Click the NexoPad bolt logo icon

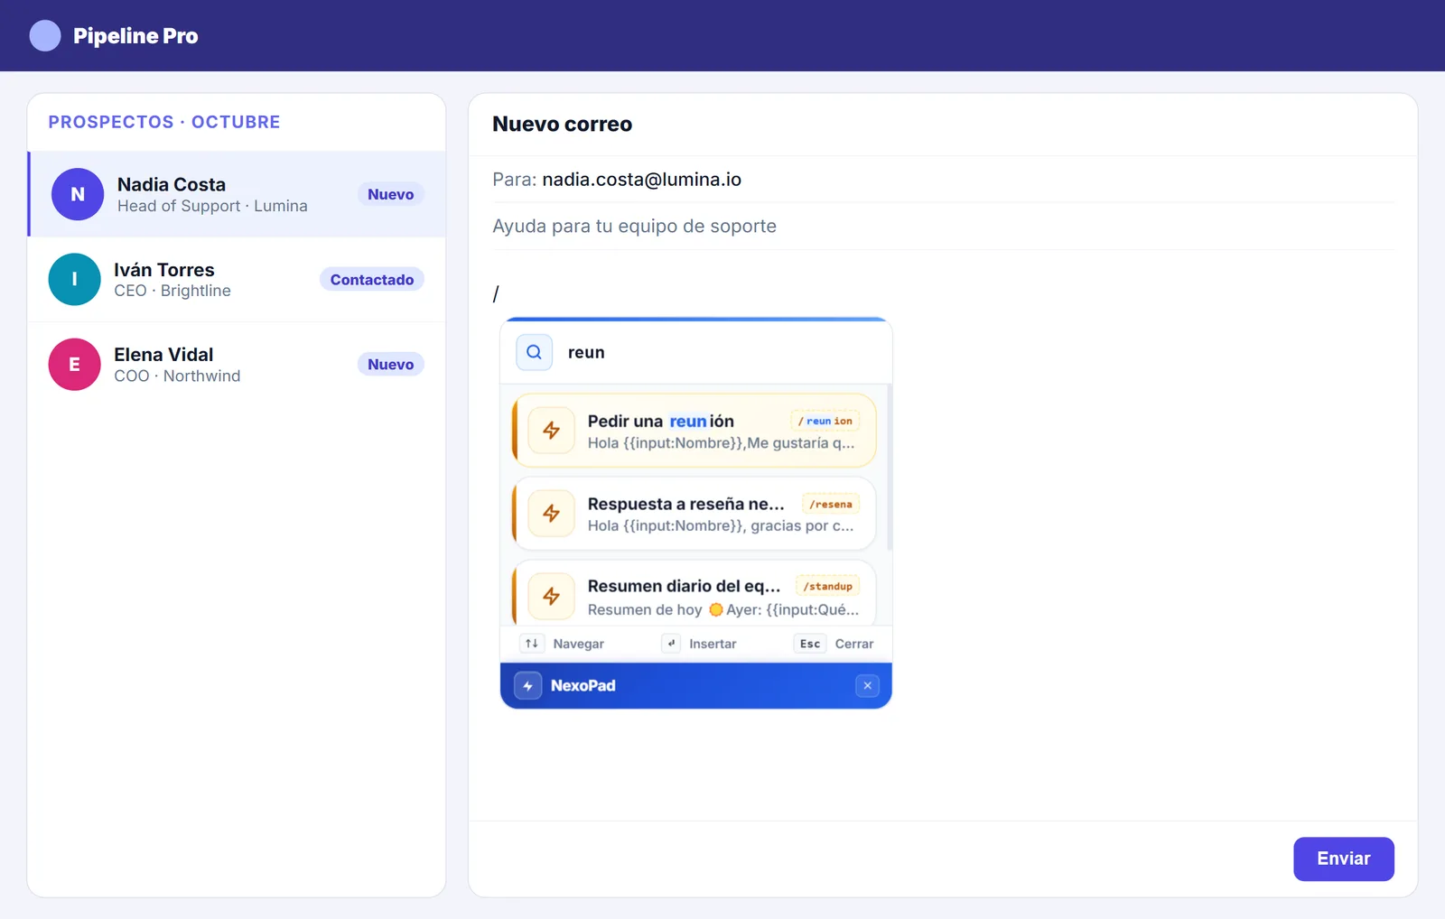pyautogui.click(x=528, y=686)
